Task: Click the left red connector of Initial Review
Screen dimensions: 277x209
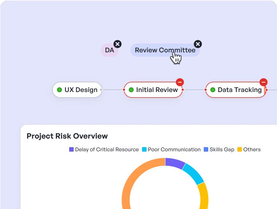Action: pos(124,90)
